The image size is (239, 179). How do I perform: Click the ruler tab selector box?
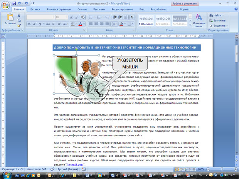[x=3, y=36]
